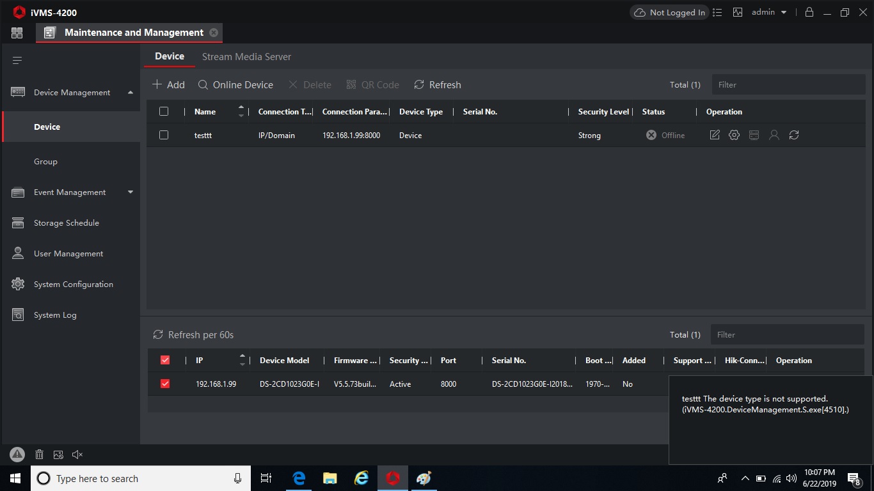Click the Add device button

(x=168, y=84)
